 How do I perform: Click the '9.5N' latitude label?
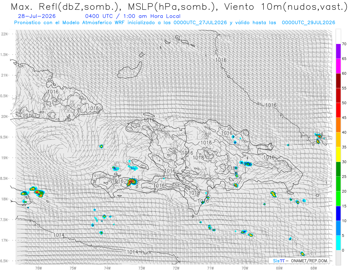[4, 137]
